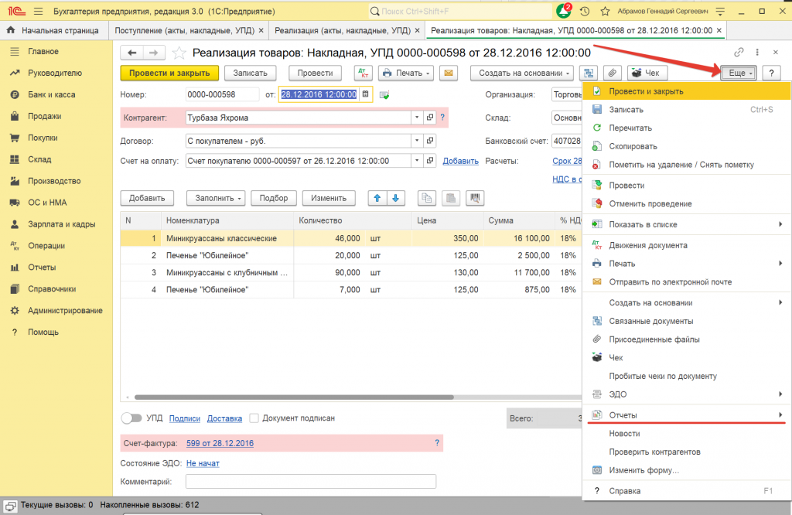Open related documents structure icon
The width and height of the screenshot is (792, 515).
coord(589,73)
